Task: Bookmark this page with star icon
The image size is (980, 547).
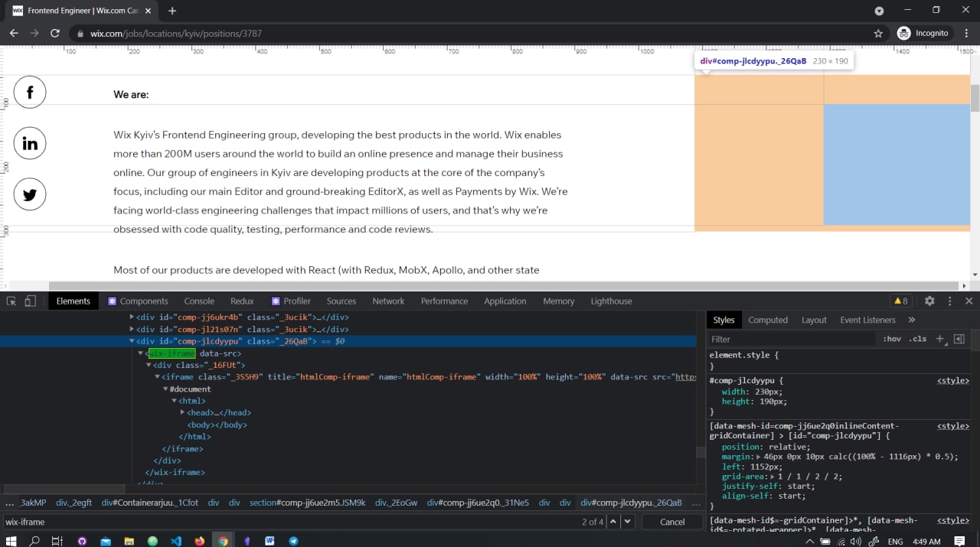Action: tap(878, 34)
